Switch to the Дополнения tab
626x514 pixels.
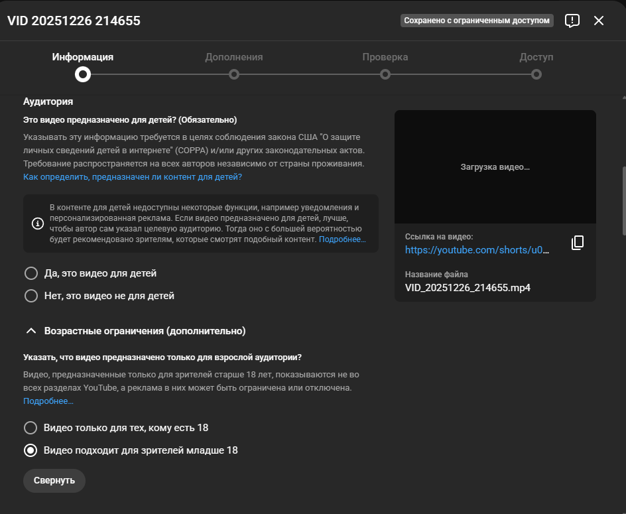click(x=234, y=57)
